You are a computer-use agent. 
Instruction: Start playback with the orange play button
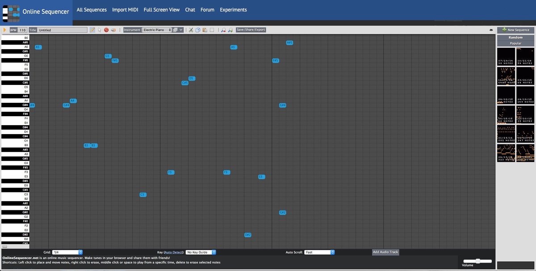[4, 30]
